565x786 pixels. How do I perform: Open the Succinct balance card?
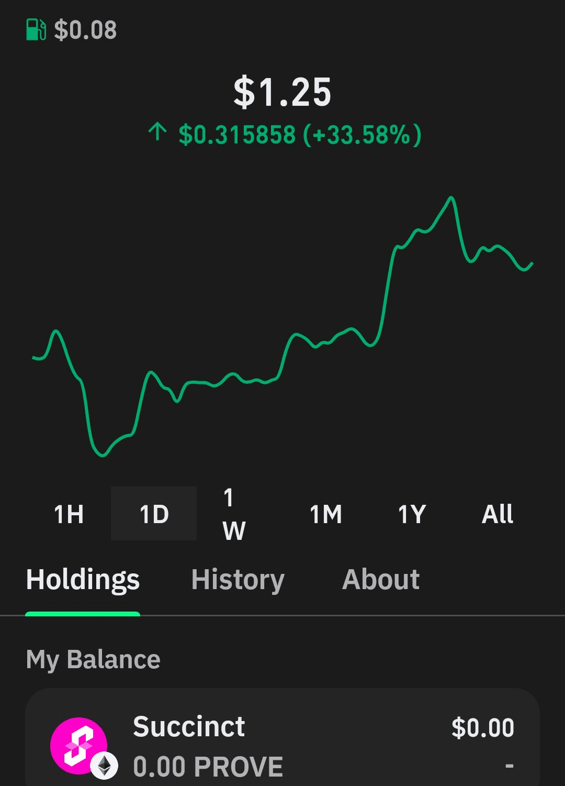pyautogui.click(x=282, y=737)
